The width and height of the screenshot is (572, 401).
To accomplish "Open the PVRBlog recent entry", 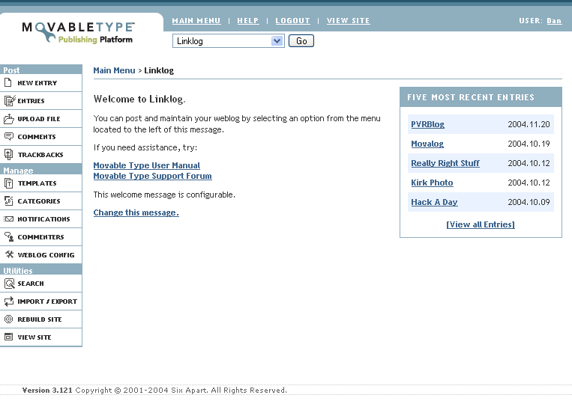I will tap(427, 124).
